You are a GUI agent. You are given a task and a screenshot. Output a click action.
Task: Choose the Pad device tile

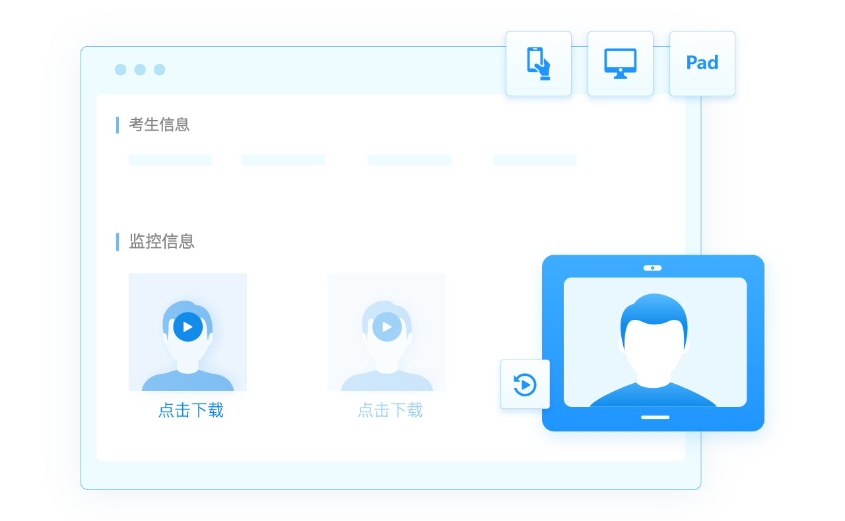702,63
